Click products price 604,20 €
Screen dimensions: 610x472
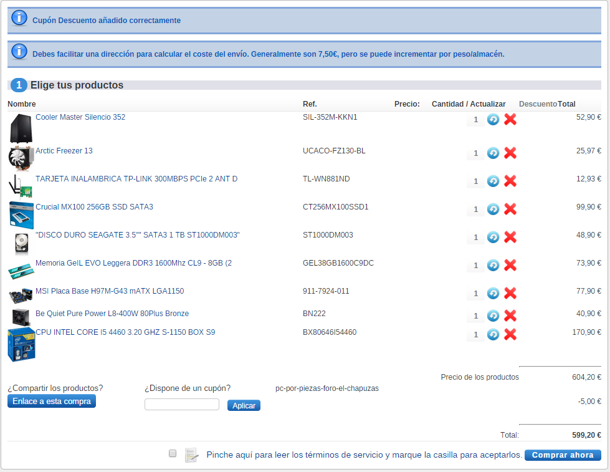pos(586,377)
